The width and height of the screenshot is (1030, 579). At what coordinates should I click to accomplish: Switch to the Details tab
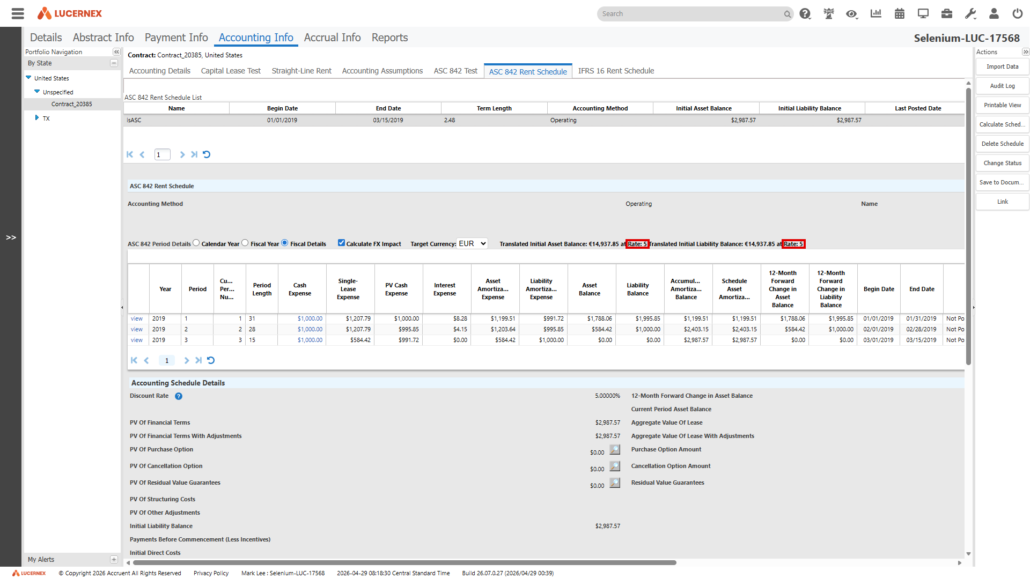tap(46, 38)
